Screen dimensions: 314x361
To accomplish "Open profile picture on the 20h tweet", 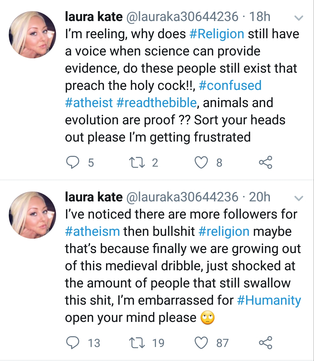I will pos(32,215).
